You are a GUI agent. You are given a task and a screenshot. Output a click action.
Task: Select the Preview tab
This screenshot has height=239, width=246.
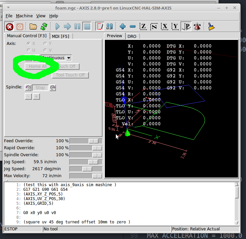(x=115, y=36)
